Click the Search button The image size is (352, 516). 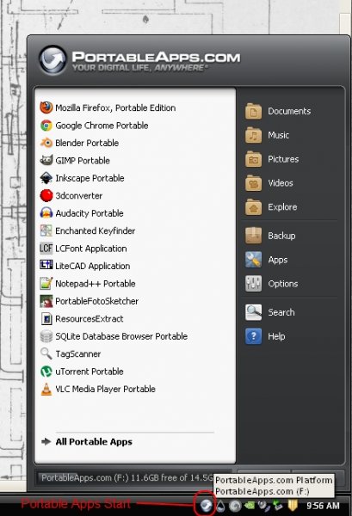(x=270, y=312)
